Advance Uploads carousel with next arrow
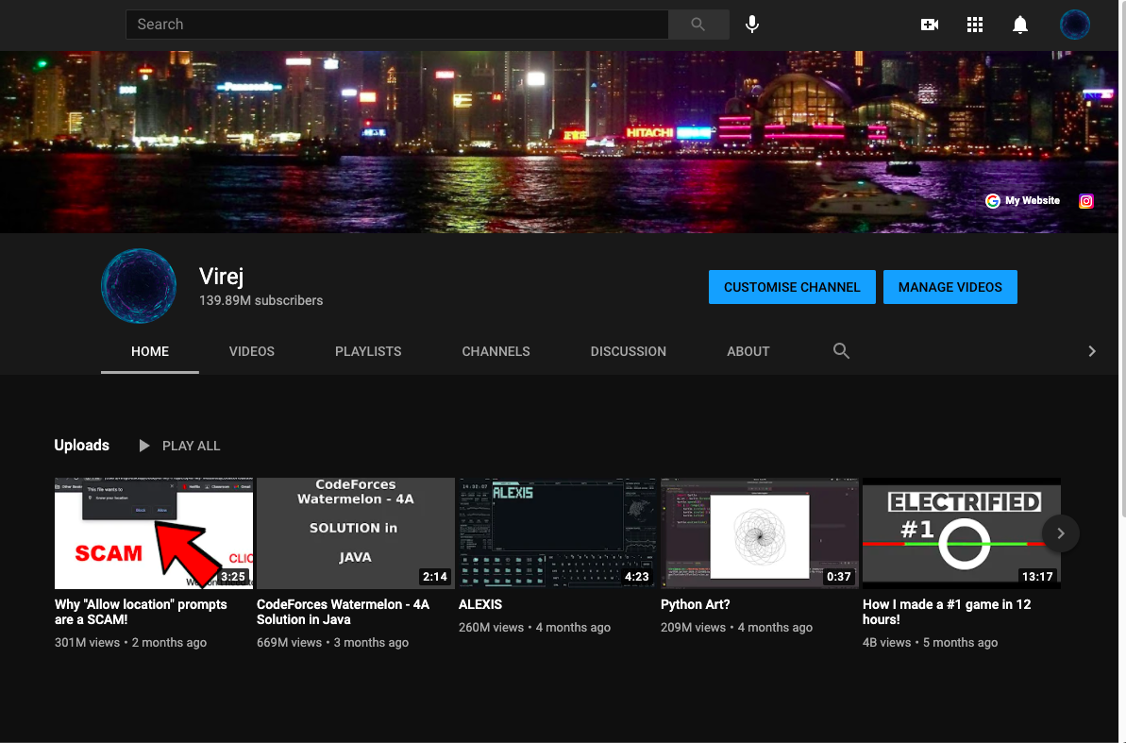1126x743 pixels. (x=1060, y=533)
